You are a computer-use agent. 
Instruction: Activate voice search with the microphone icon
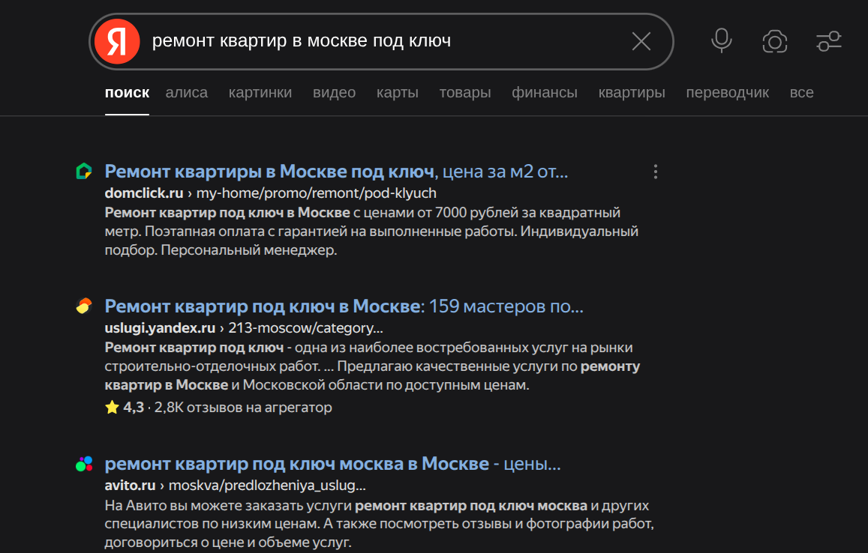click(x=721, y=41)
